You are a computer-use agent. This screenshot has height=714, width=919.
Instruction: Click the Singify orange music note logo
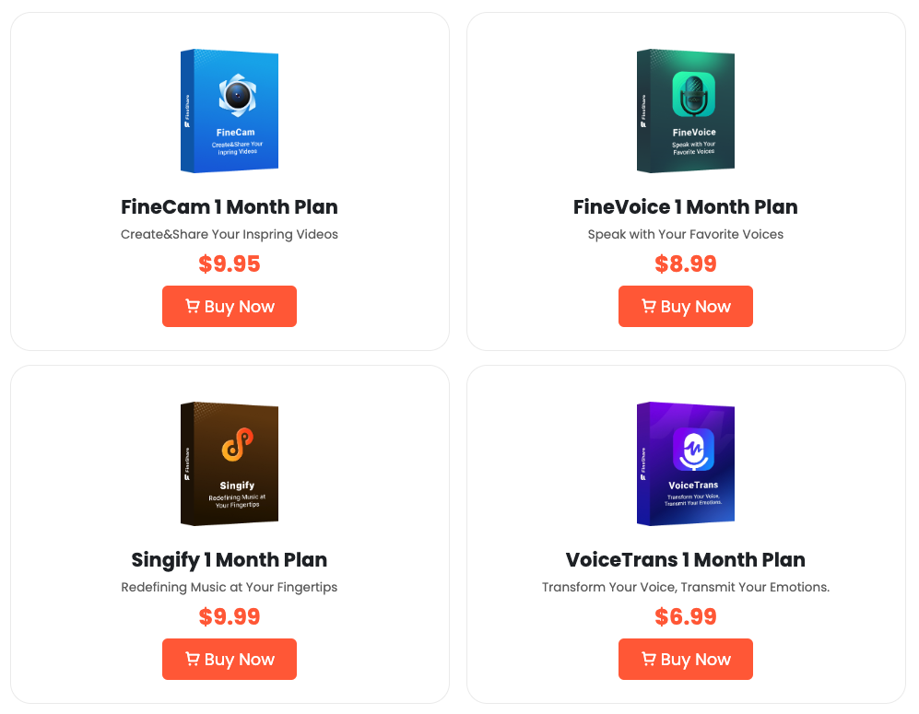(x=238, y=444)
